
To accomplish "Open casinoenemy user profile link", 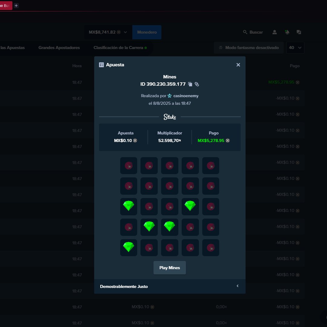I will [186, 96].
